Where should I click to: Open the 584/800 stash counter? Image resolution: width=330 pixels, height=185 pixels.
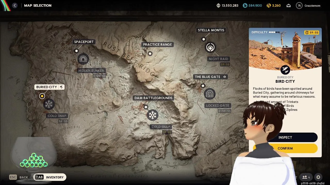click(x=252, y=5)
